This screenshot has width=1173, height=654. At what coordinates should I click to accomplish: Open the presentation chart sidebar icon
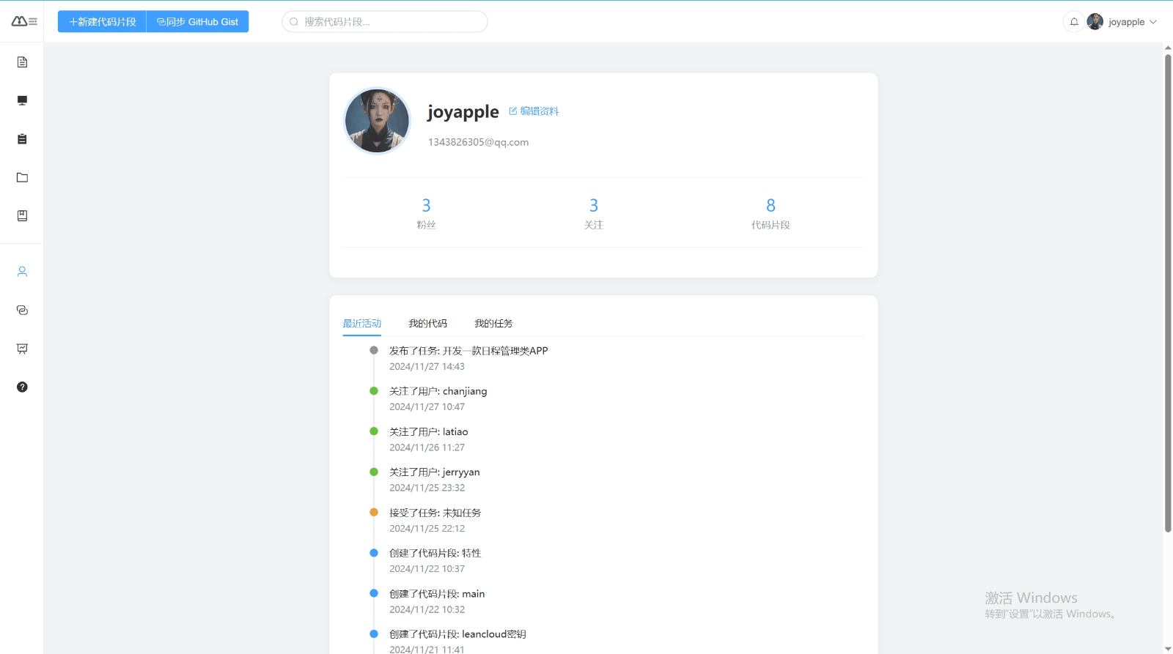point(22,349)
